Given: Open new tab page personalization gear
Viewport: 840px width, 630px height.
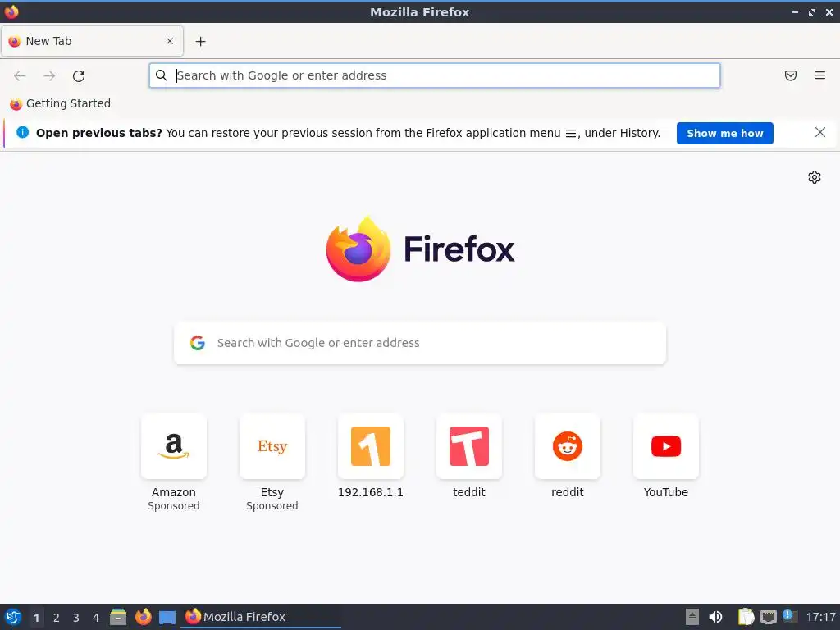Looking at the screenshot, I should click(x=815, y=177).
